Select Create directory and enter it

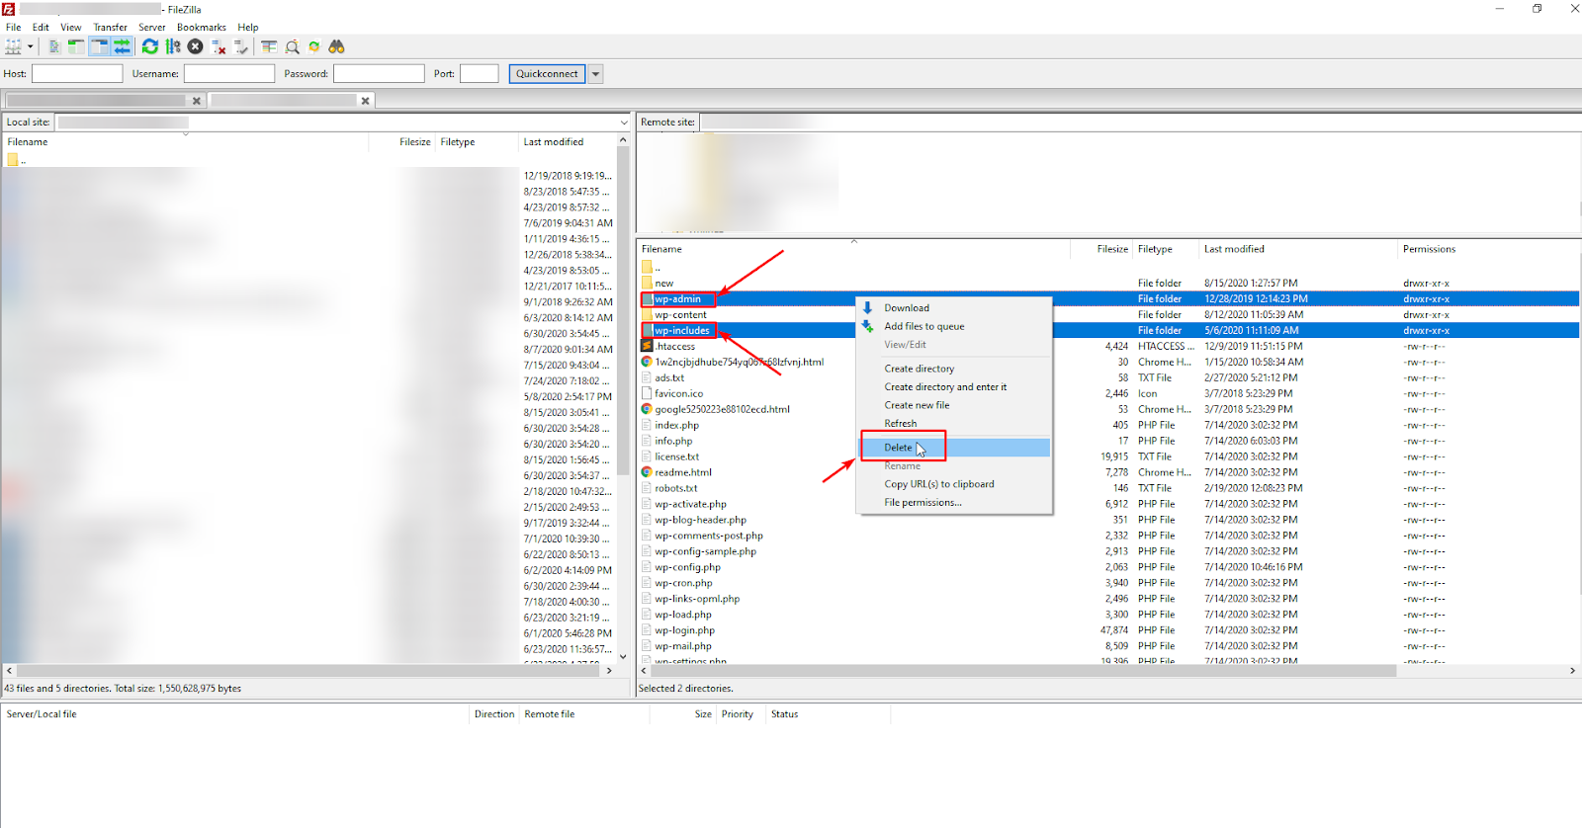954,387
